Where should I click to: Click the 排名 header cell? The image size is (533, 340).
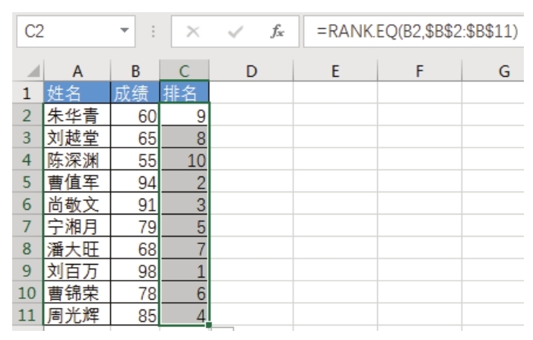pyautogui.click(x=183, y=94)
